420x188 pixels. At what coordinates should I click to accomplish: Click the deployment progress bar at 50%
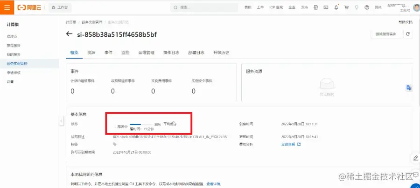[x=141, y=124]
